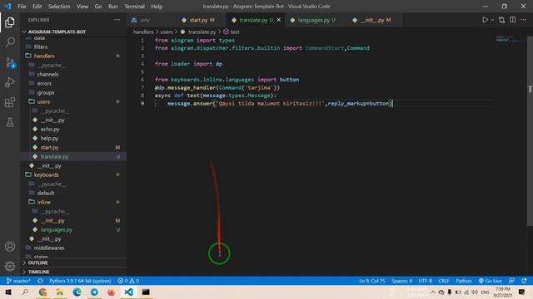
Task: Open Telegram from the Windows taskbar
Action: click(x=94, y=292)
